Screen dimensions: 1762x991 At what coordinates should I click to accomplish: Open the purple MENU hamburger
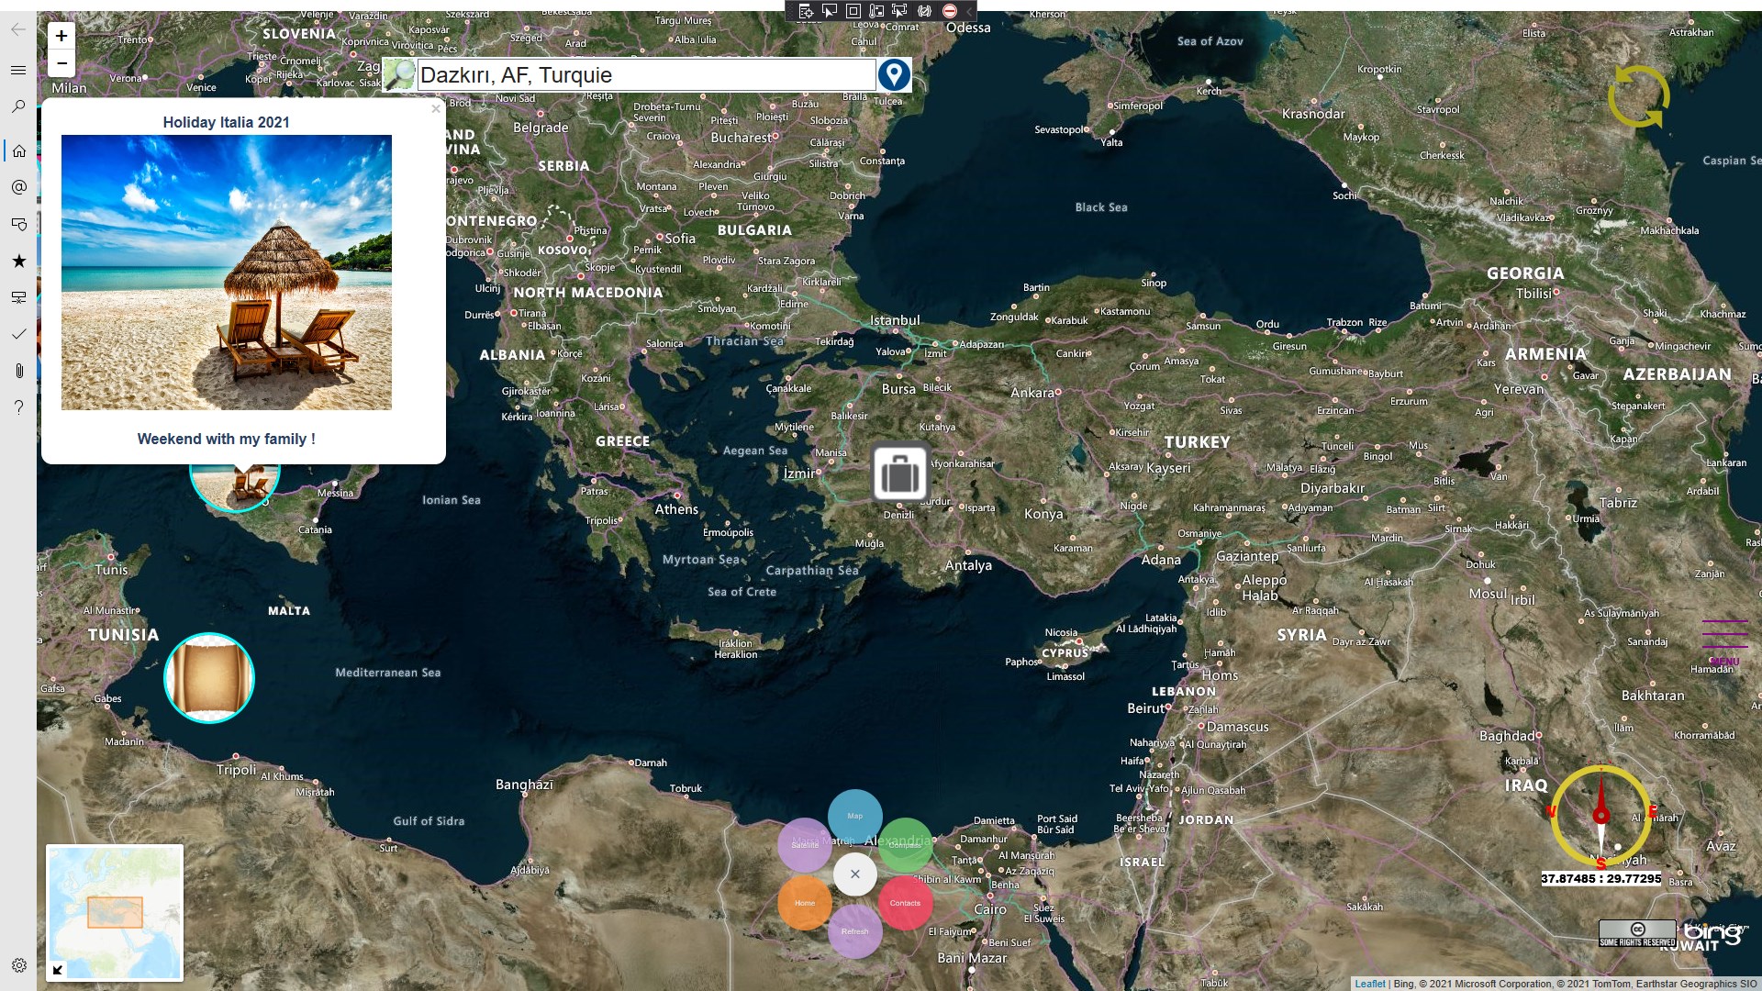pyautogui.click(x=1724, y=640)
